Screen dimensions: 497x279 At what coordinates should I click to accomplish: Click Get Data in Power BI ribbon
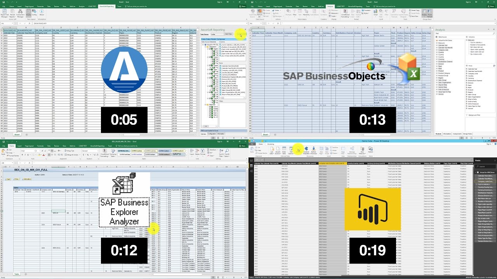click(272, 150)
